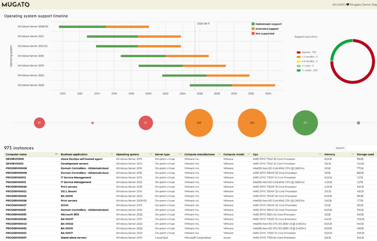Click sort arrows on Cpu column
The image size is (377, 241).
coord(320,154)
